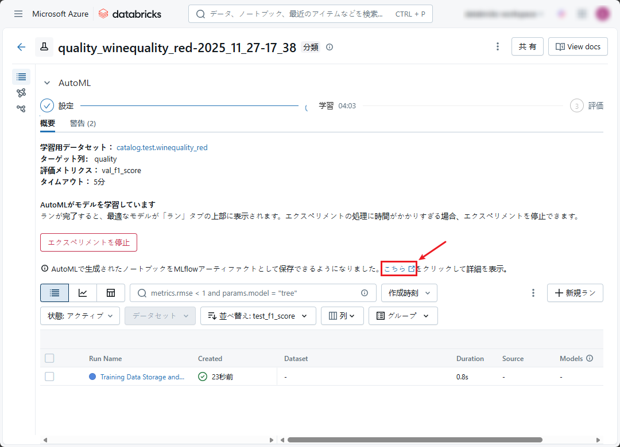
Task: Click the info icon next to 分類
Action: [x=330, y=47]
